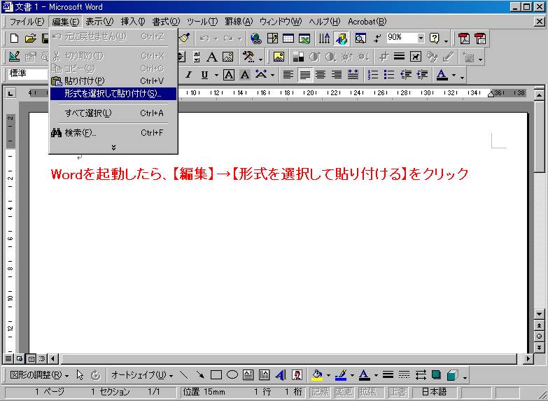This screenshot has height=401, width=548.
Task: Open the 90% zoom dropdown
Action: 421,37
